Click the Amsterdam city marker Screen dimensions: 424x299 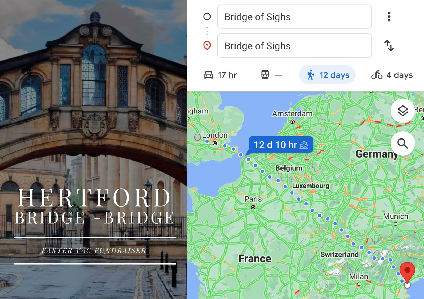tap(292, 122)
